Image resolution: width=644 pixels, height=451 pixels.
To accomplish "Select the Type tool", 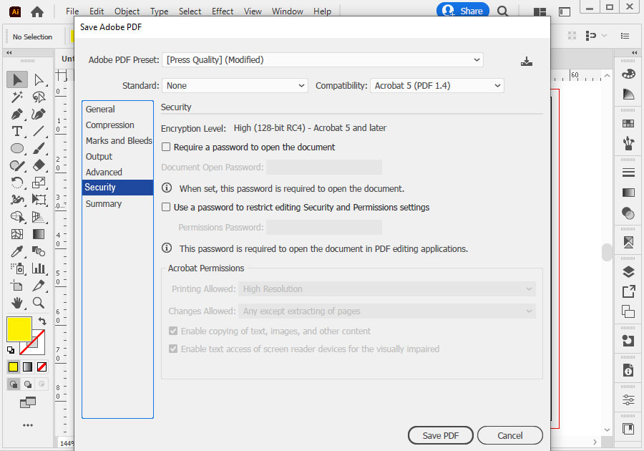I will 17,131.
